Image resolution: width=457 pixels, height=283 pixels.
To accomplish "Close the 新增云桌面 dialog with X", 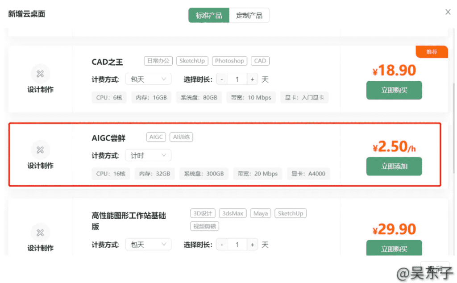I will tap(448, 12).
